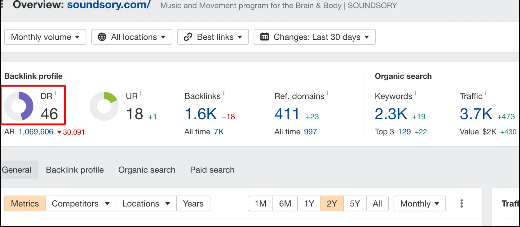Open the soundsory.com/ link in title

pos(109,5)
